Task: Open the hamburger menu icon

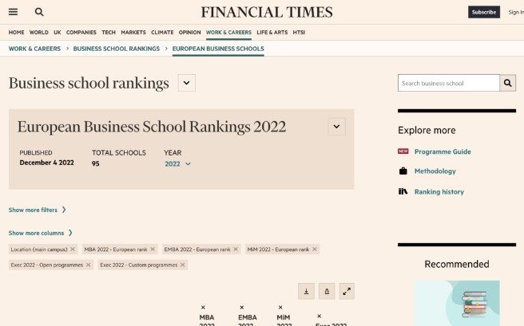Action: click(x=13, y=12)
